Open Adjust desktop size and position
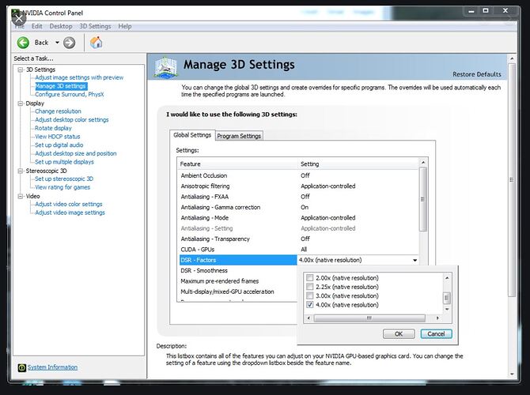 click(x=76, y=153)
